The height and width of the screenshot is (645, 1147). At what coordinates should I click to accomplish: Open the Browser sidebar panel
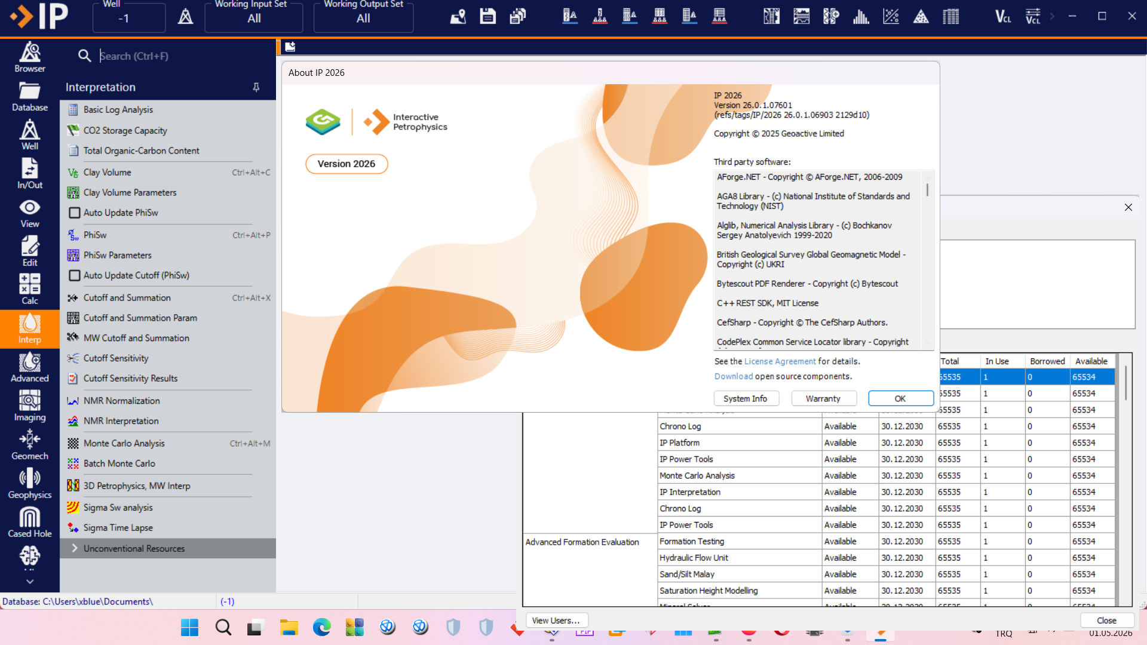tap(30, 57)
